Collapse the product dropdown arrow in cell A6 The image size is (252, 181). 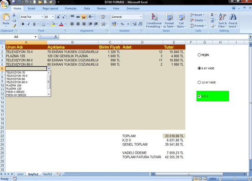coord(49,68)
